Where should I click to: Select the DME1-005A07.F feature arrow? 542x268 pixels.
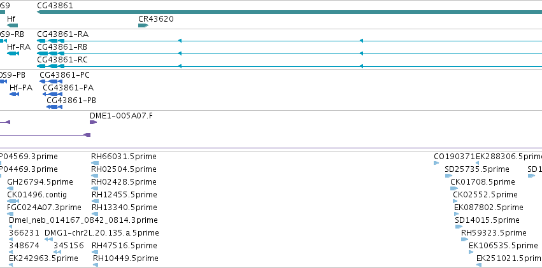coord(94,122)
